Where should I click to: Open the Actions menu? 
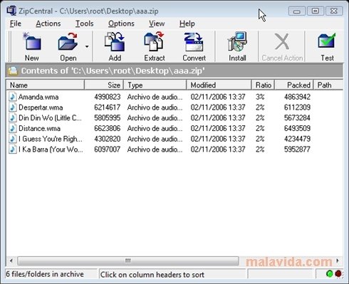(48, 23)
